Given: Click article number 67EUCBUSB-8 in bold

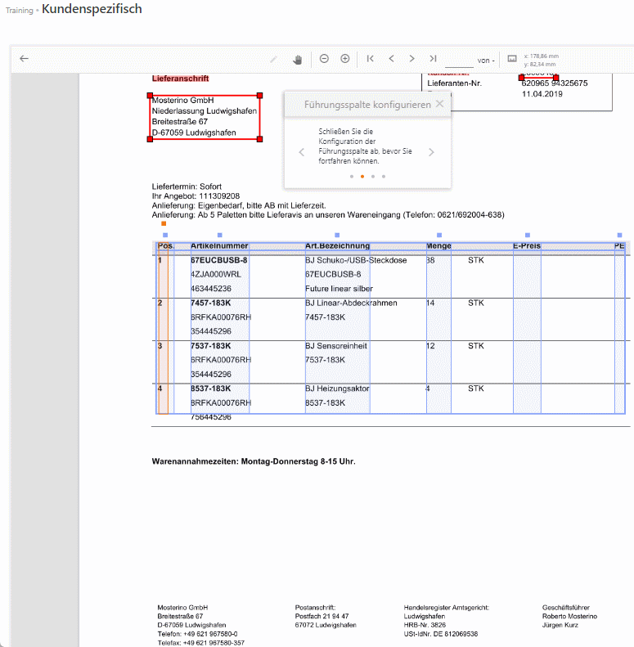Looking at the screenshot, I should coord(219,260).
